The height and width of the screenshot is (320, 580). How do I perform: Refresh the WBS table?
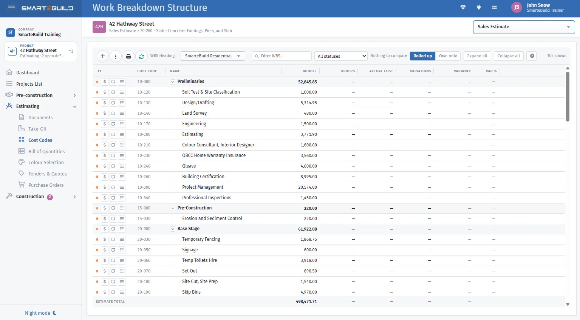point(141,56)
